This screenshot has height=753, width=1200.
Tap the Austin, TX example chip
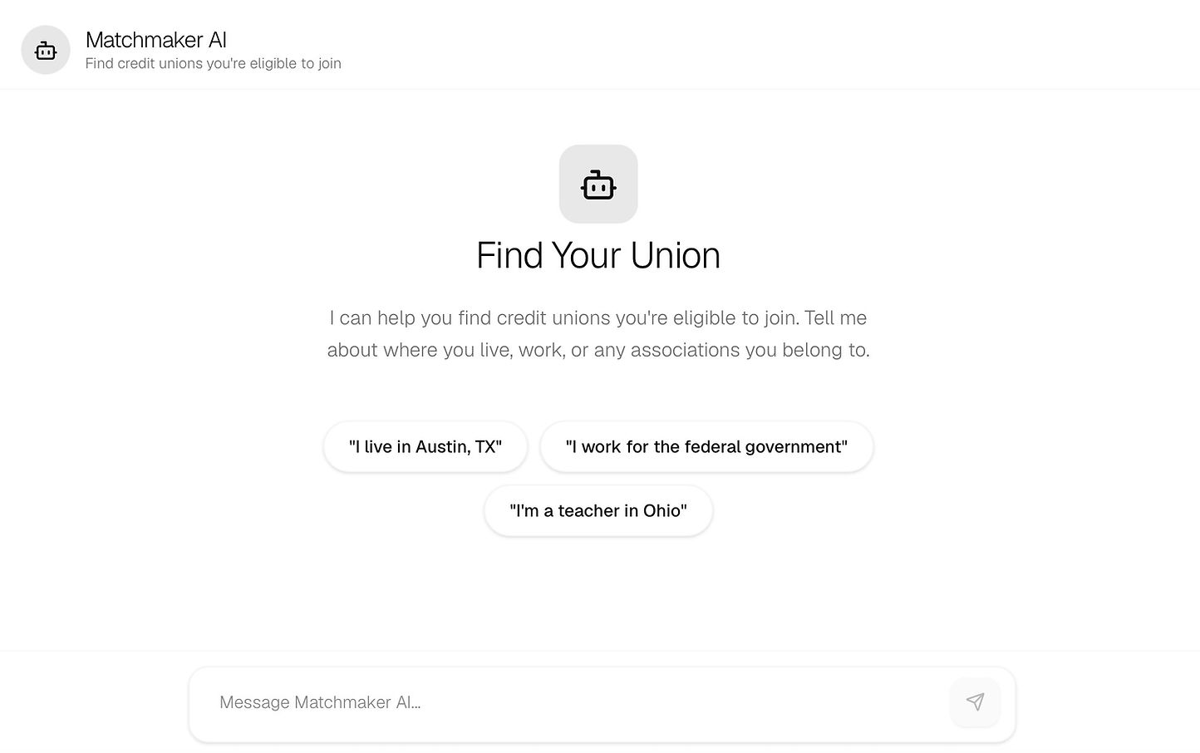click(x=425, y=447)
